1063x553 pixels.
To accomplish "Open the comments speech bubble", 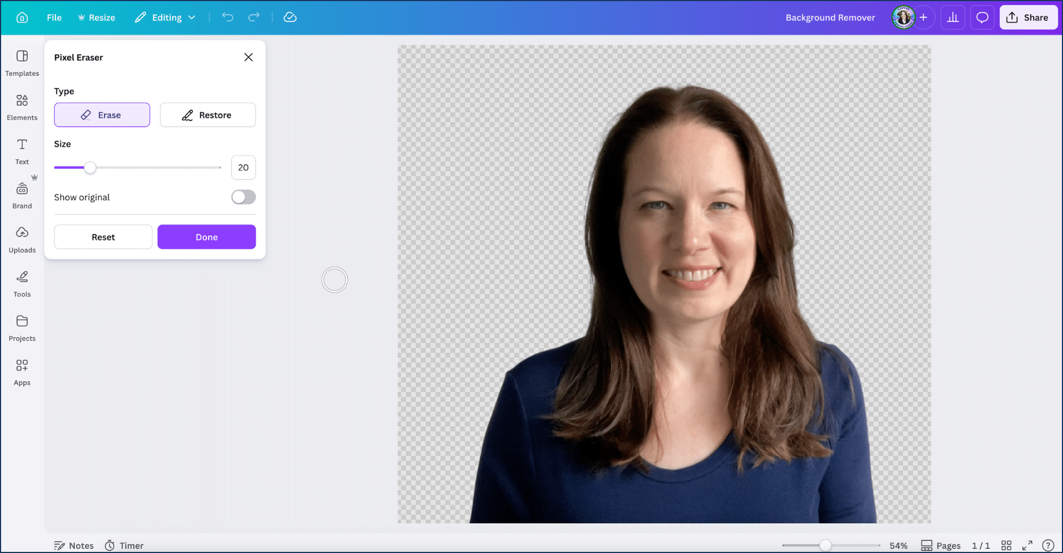I will tap(982, 18).
